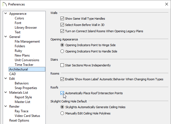This screenshot has width=171, height=124.
Task: Go to the CAD preferences page
Action: click(13, 74)
